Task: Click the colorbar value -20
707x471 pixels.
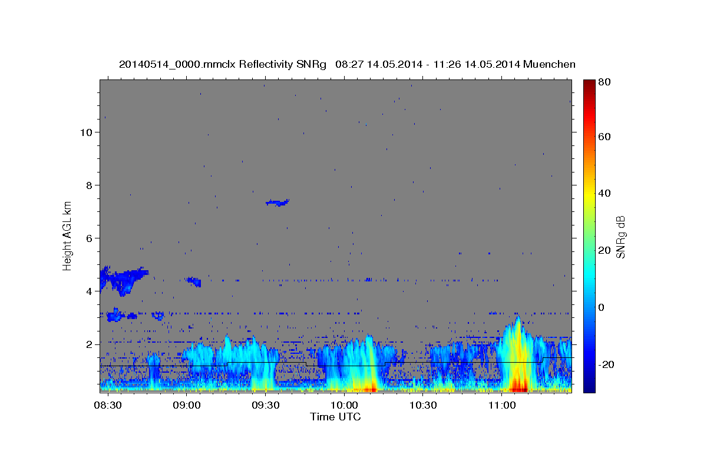Action: pyautogui.click(x=605, y=364)
